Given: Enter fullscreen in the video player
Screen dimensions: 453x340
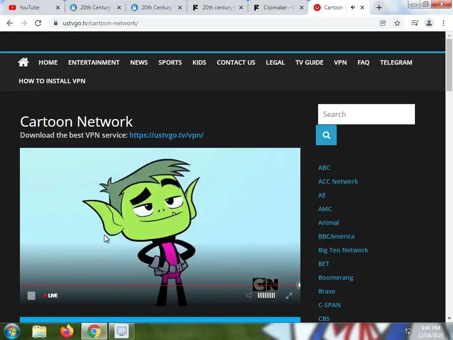Looking at the screenshot, I should point(288,295).
